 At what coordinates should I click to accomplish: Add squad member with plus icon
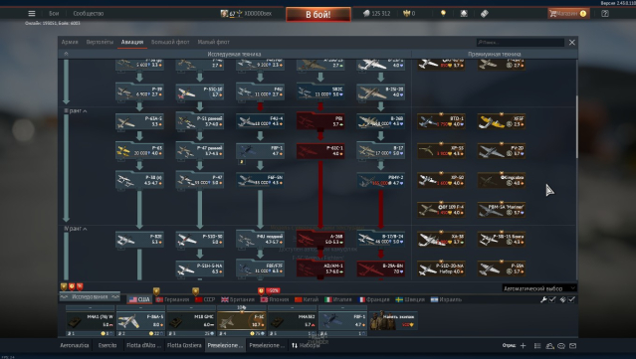[x=523, y=346]
